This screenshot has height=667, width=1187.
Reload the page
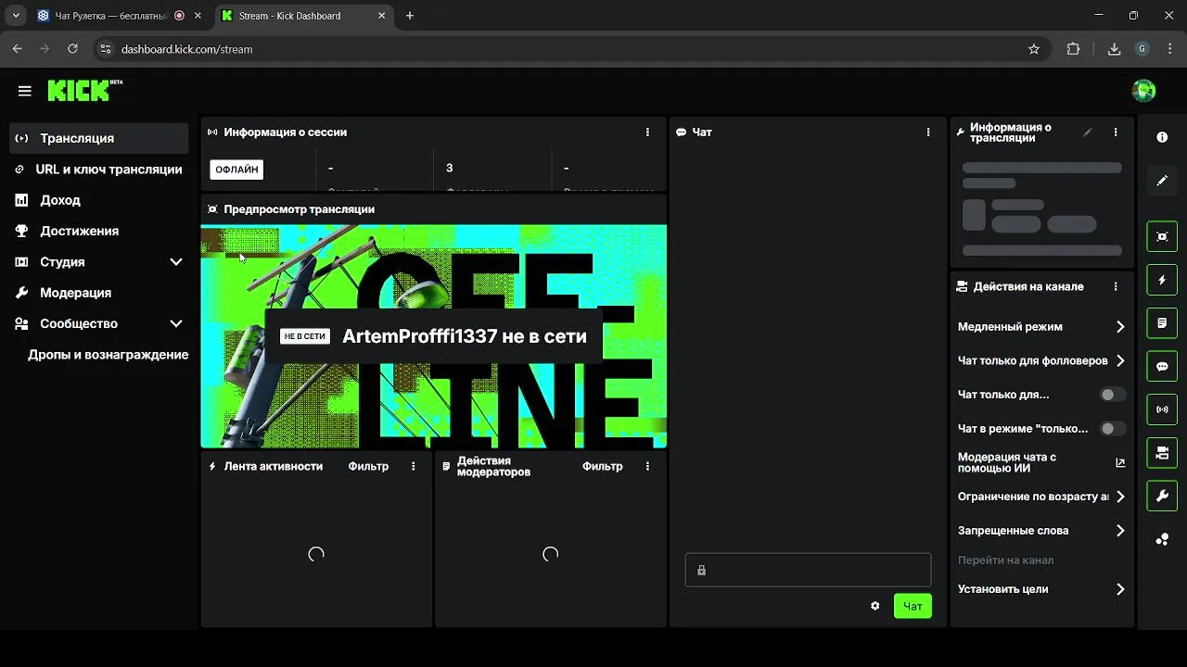(72, 49)
